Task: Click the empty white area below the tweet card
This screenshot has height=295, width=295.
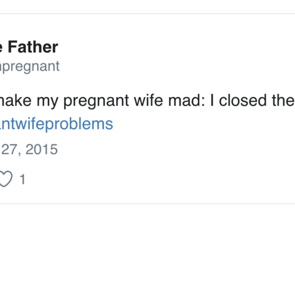Action: pos(147,250)
